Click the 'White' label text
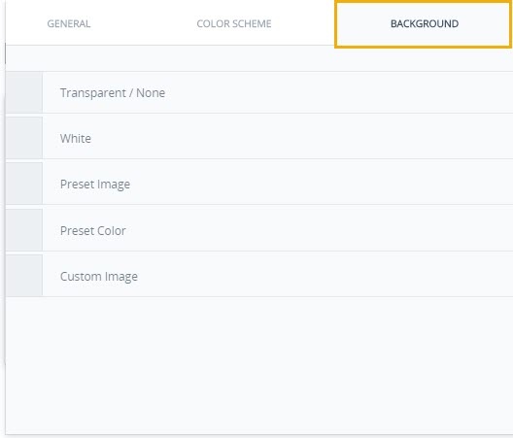 [76, 138]
